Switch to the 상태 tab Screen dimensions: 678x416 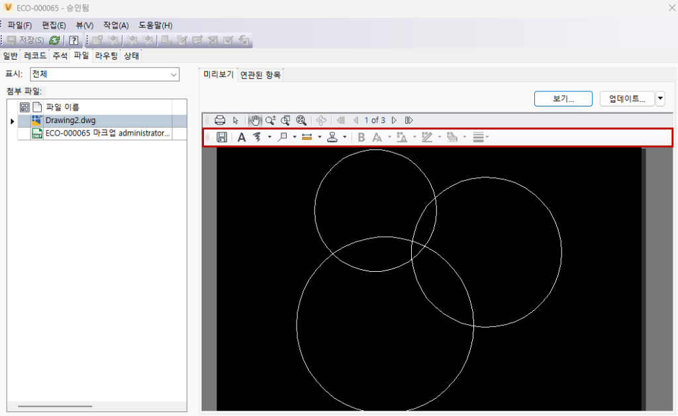coord(132,56)
